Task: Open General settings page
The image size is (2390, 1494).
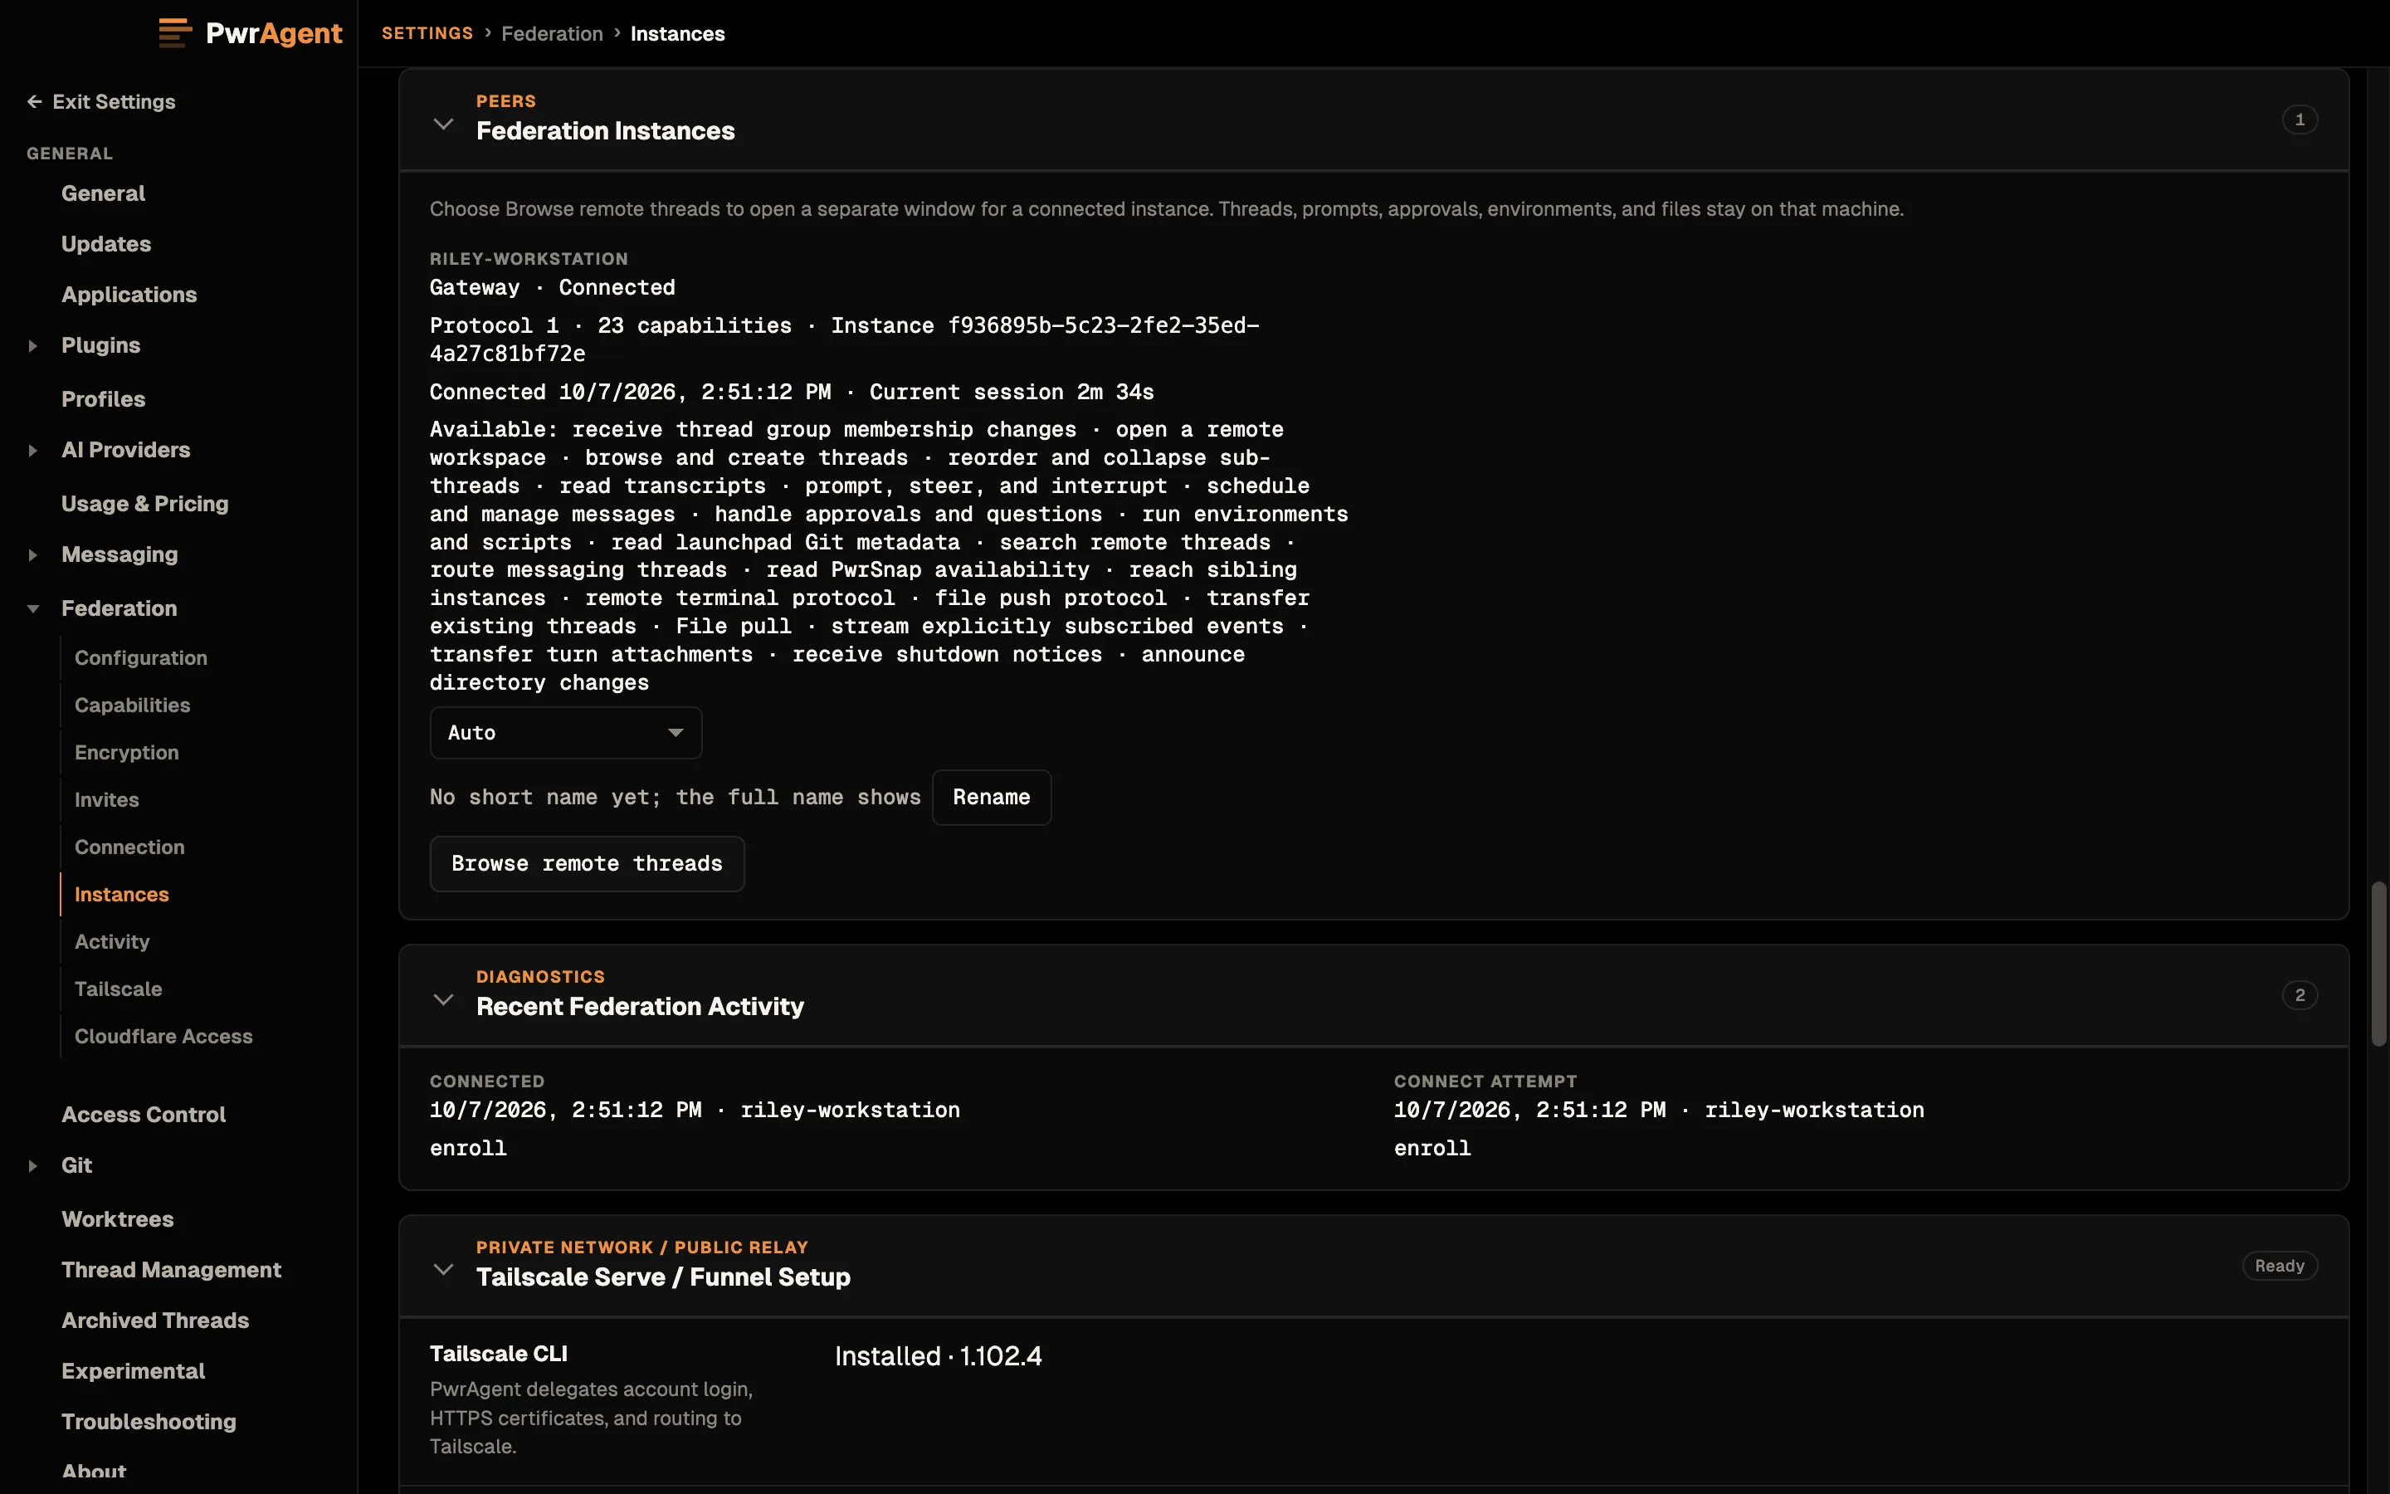Action: 103,193
